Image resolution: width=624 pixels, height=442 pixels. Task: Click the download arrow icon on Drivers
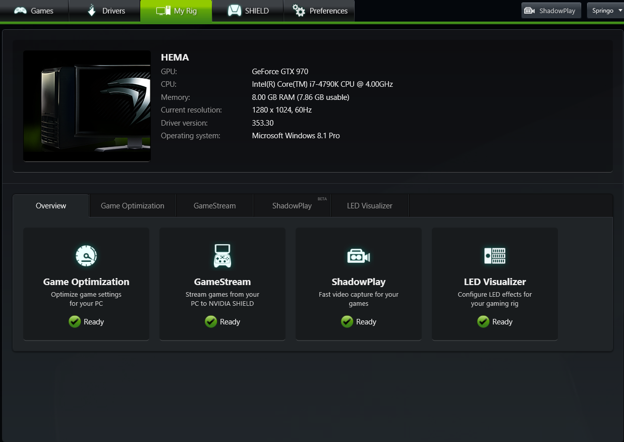(x=91, y=11)
